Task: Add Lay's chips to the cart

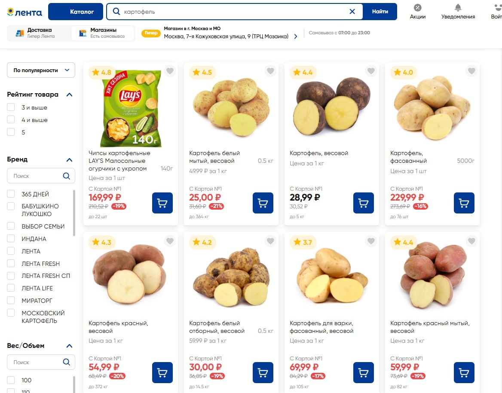Action: click(x=162, y=203)
